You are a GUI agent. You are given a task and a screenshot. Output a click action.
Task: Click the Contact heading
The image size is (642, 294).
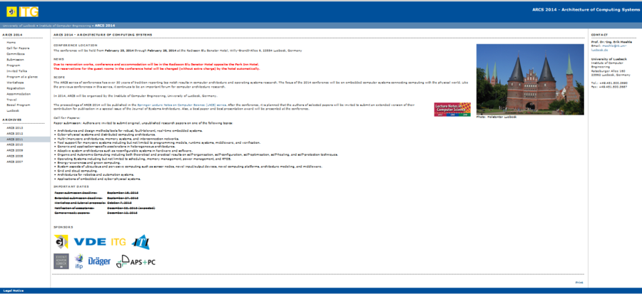pos(599,35)
